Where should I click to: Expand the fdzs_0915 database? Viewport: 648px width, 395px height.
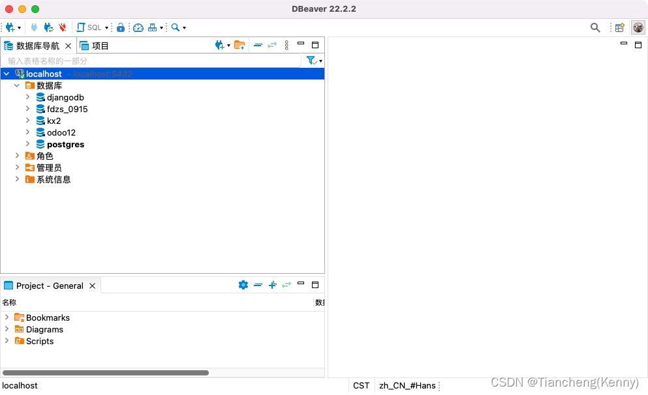[x=27, y=109]
